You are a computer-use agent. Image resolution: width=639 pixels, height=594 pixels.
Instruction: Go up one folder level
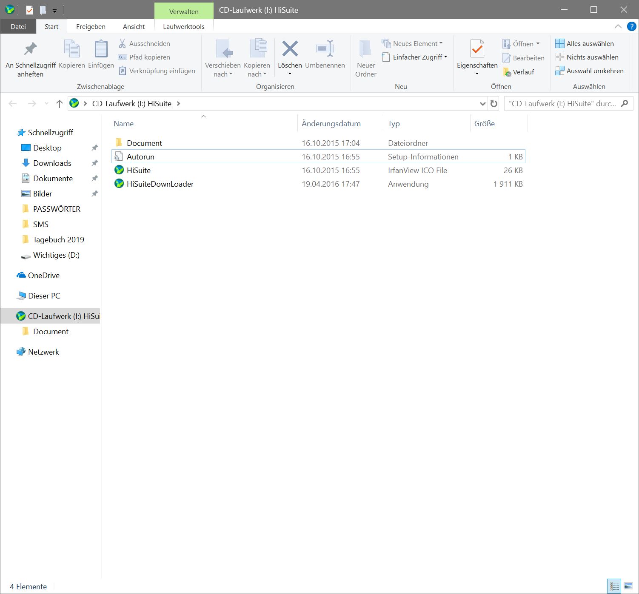coord(59,103)
